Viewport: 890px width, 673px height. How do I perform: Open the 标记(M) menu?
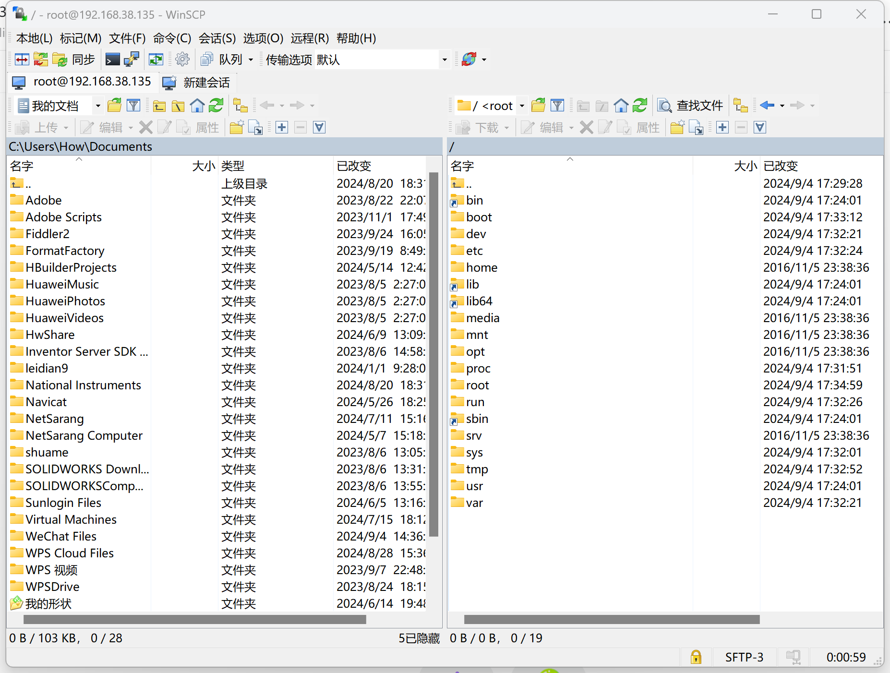tap(81, 38)
